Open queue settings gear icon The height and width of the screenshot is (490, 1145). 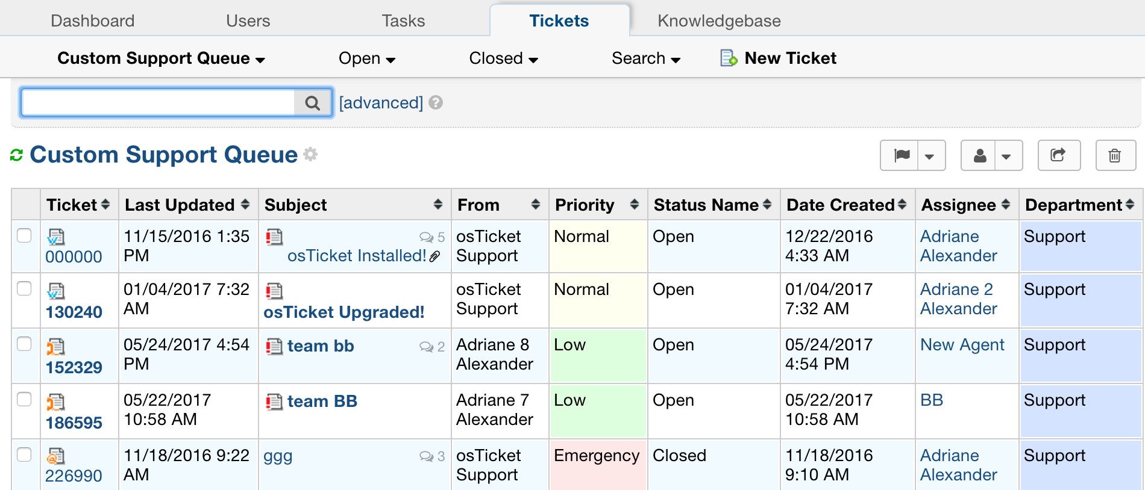pos(310,154)
